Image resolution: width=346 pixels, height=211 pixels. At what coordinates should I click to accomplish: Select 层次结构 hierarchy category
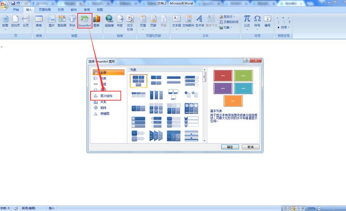(106, 96)
